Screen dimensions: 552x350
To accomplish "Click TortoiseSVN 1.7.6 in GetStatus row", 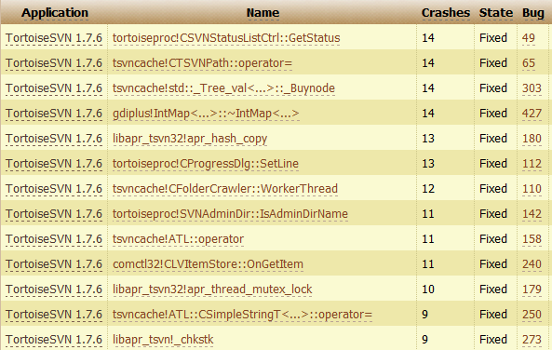I will pyautogui.click(x=54, y=38).
